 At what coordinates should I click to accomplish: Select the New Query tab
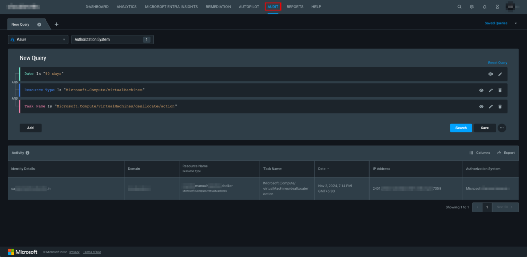(x=21, y=25)
